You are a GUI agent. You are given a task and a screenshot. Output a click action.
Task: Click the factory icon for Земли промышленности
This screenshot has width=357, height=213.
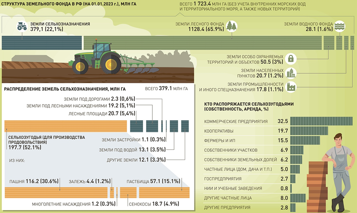click(x=291, y=87)
